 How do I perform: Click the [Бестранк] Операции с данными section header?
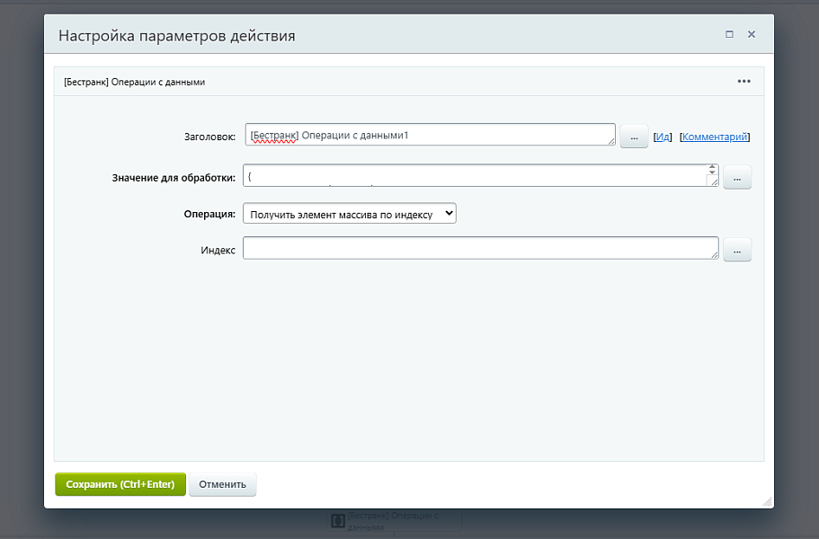click(x=135, y=82)
